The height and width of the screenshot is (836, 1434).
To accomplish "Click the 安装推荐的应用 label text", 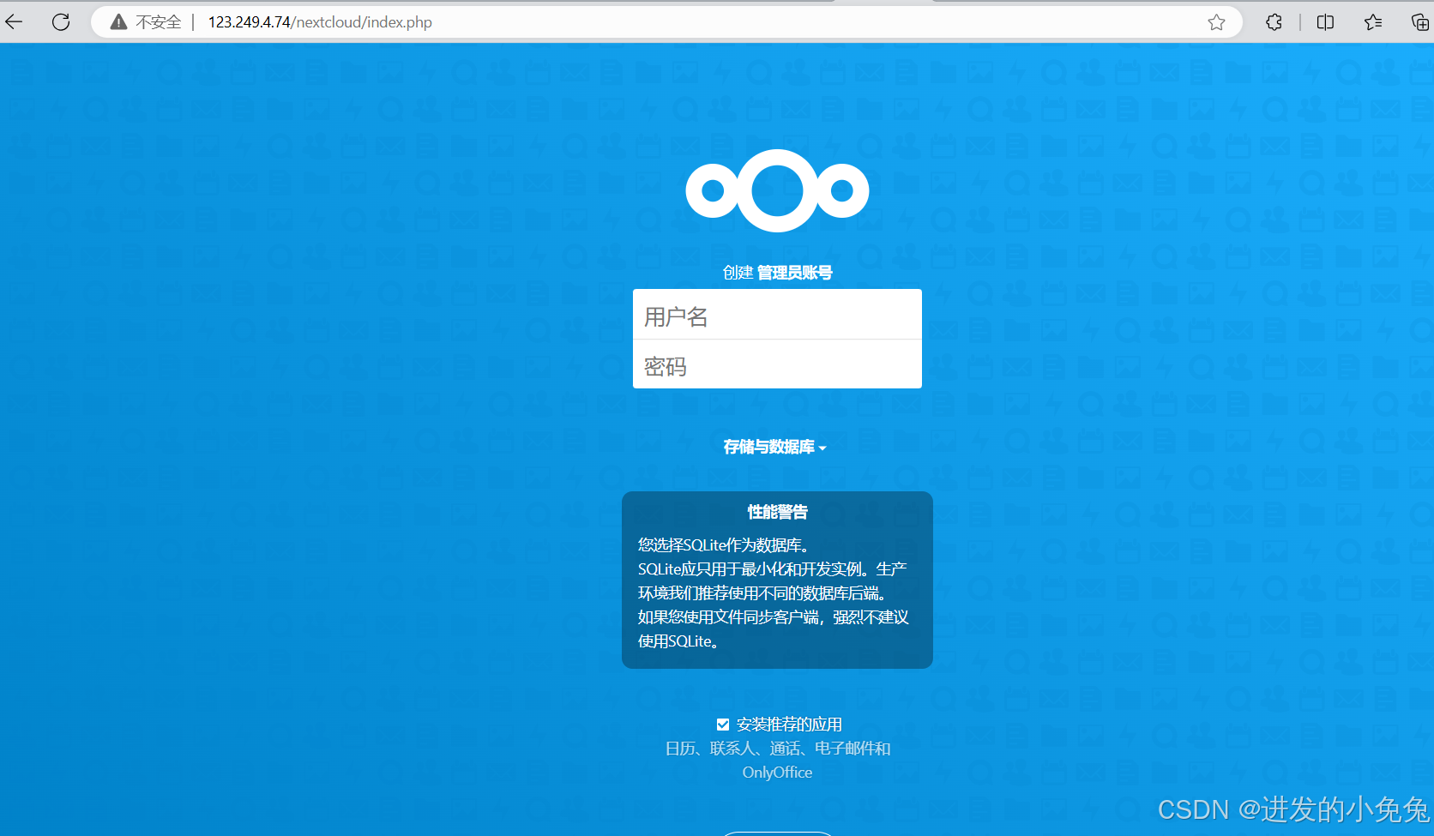I will pos(789,725).
